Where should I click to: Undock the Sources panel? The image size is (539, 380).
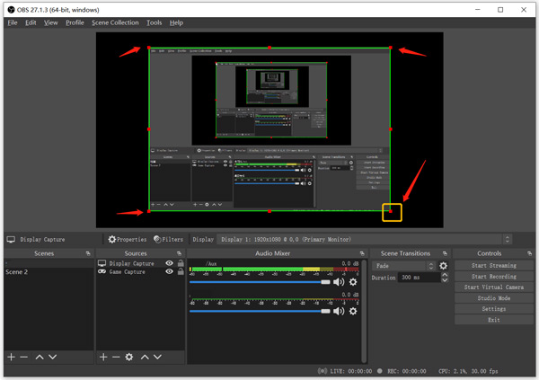[179, 253]
